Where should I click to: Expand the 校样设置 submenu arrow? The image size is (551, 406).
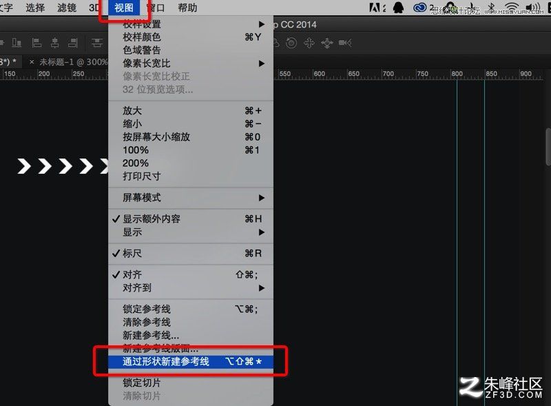tap(262, 24)
